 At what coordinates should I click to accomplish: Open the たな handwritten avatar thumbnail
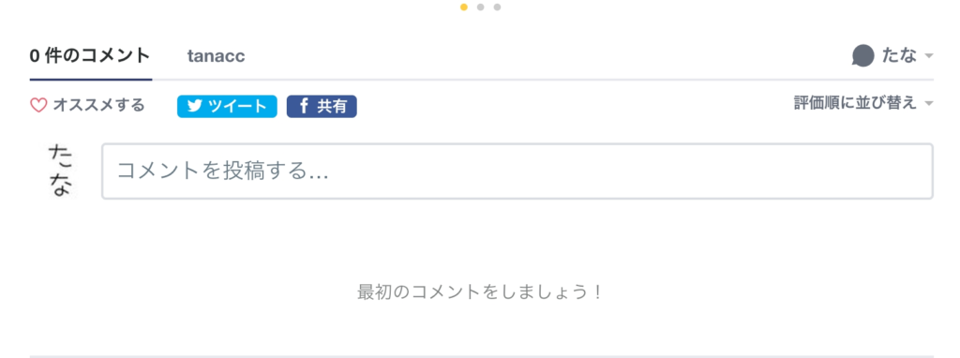pyautogui.click(x=61, y=172)
